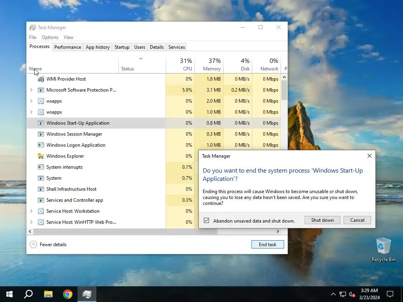
Task: Open File Explorer from the taskbar
Action: click(48, 294)
